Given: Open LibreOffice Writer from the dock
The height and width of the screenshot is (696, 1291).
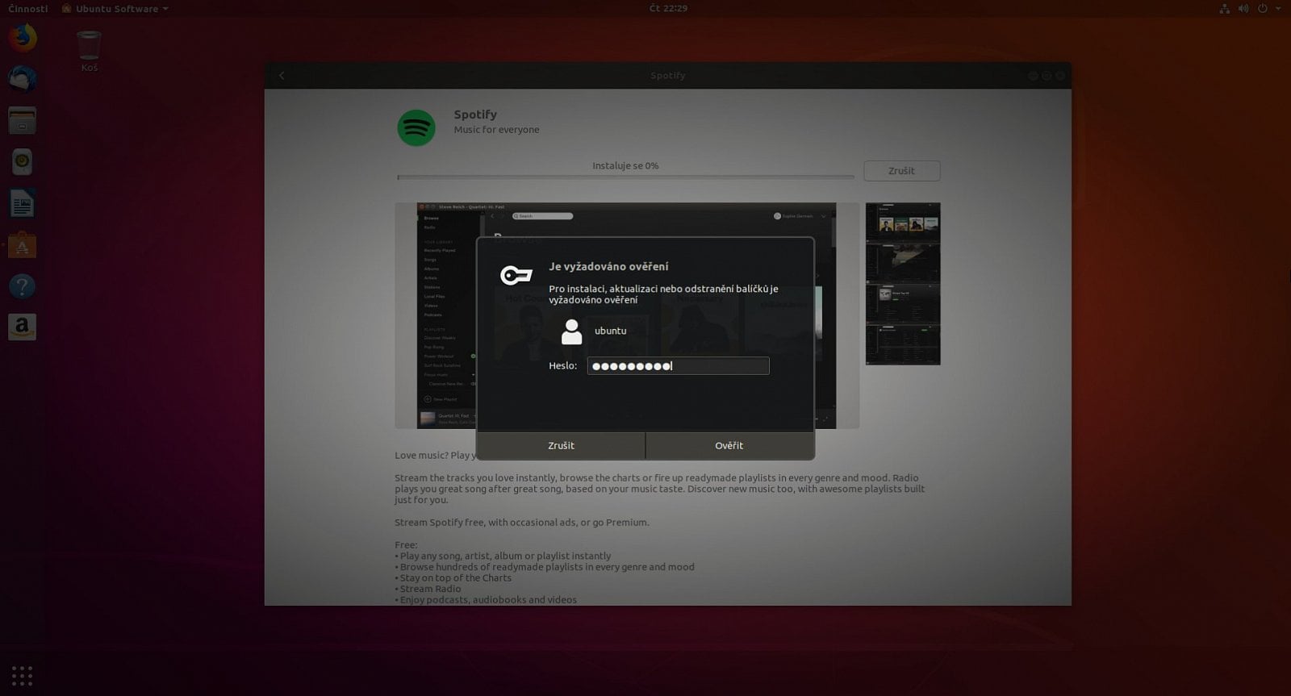Looking at the screenshot, I should (22, 204).
